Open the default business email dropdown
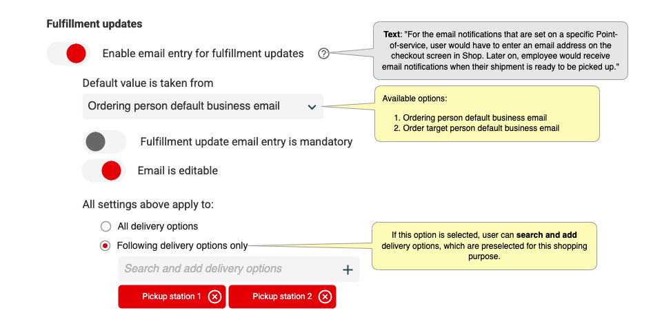Image resolution: width=662 pixels, height=326 pixels. click(202, 107)
